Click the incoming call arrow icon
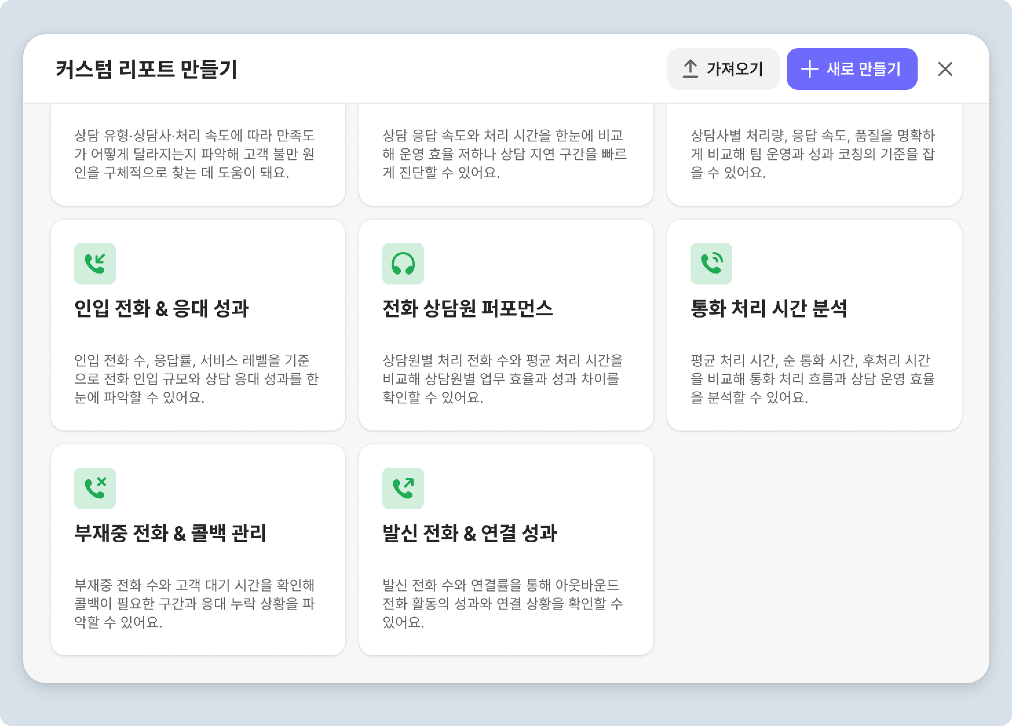1012x726 pixels. click(95, 263)
